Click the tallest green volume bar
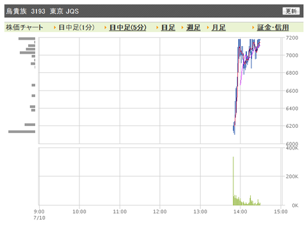This screenshot has height=230, width=307. [233, 181]
